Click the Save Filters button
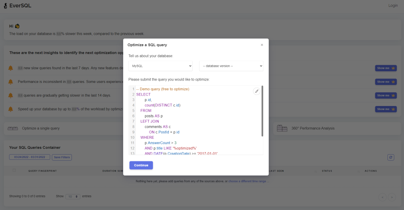This screenshot has width=404, height=210. coord(62,157)
